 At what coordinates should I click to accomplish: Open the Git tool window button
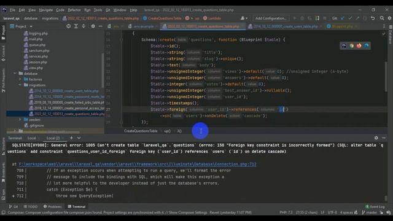pyautogui.click(x=14, y=207)
